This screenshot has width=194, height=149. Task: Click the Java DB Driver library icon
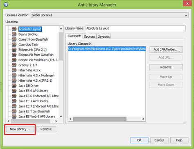click(14, 86)
